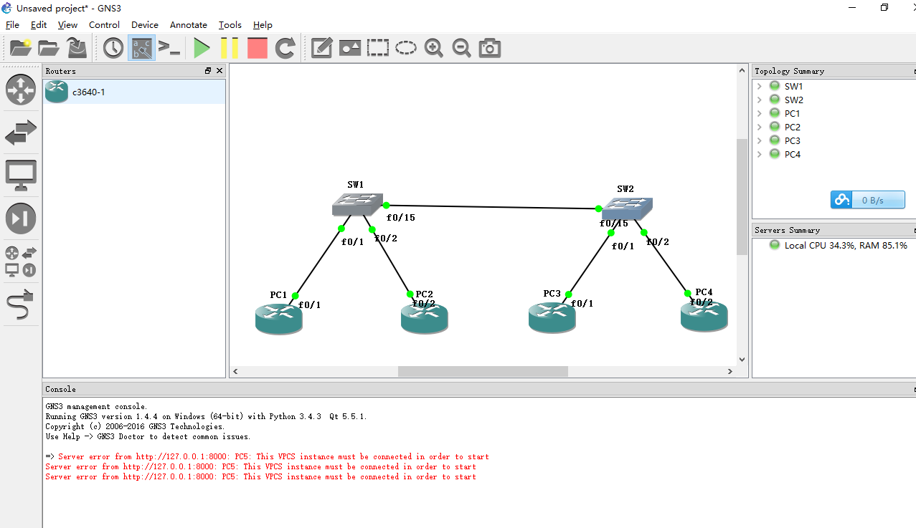Click the Insert a picture icon
Screen dimensions: 916x528
pyautogui.click(x=350, y=48)
